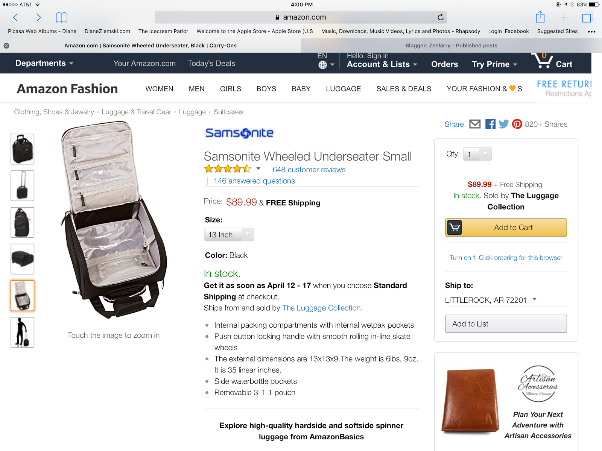Open 648 customer reviews link
This screenshot has height=451, width=602.
point(309,170)
